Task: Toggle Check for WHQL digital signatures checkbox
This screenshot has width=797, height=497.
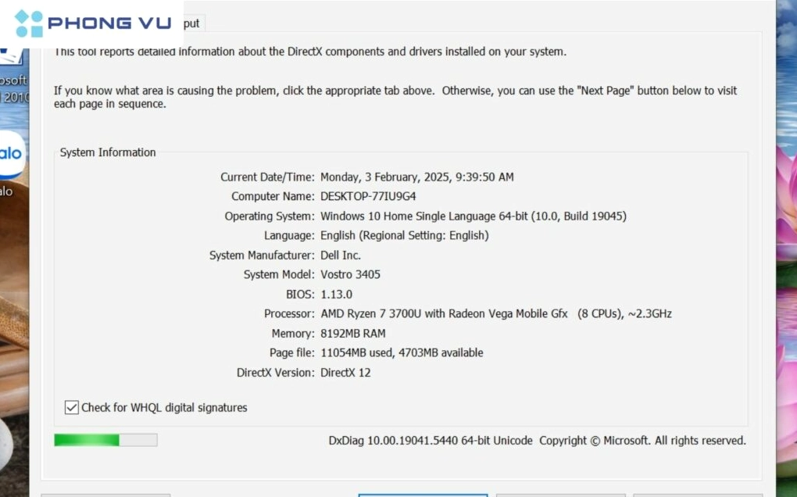Action: click(72, 407)
